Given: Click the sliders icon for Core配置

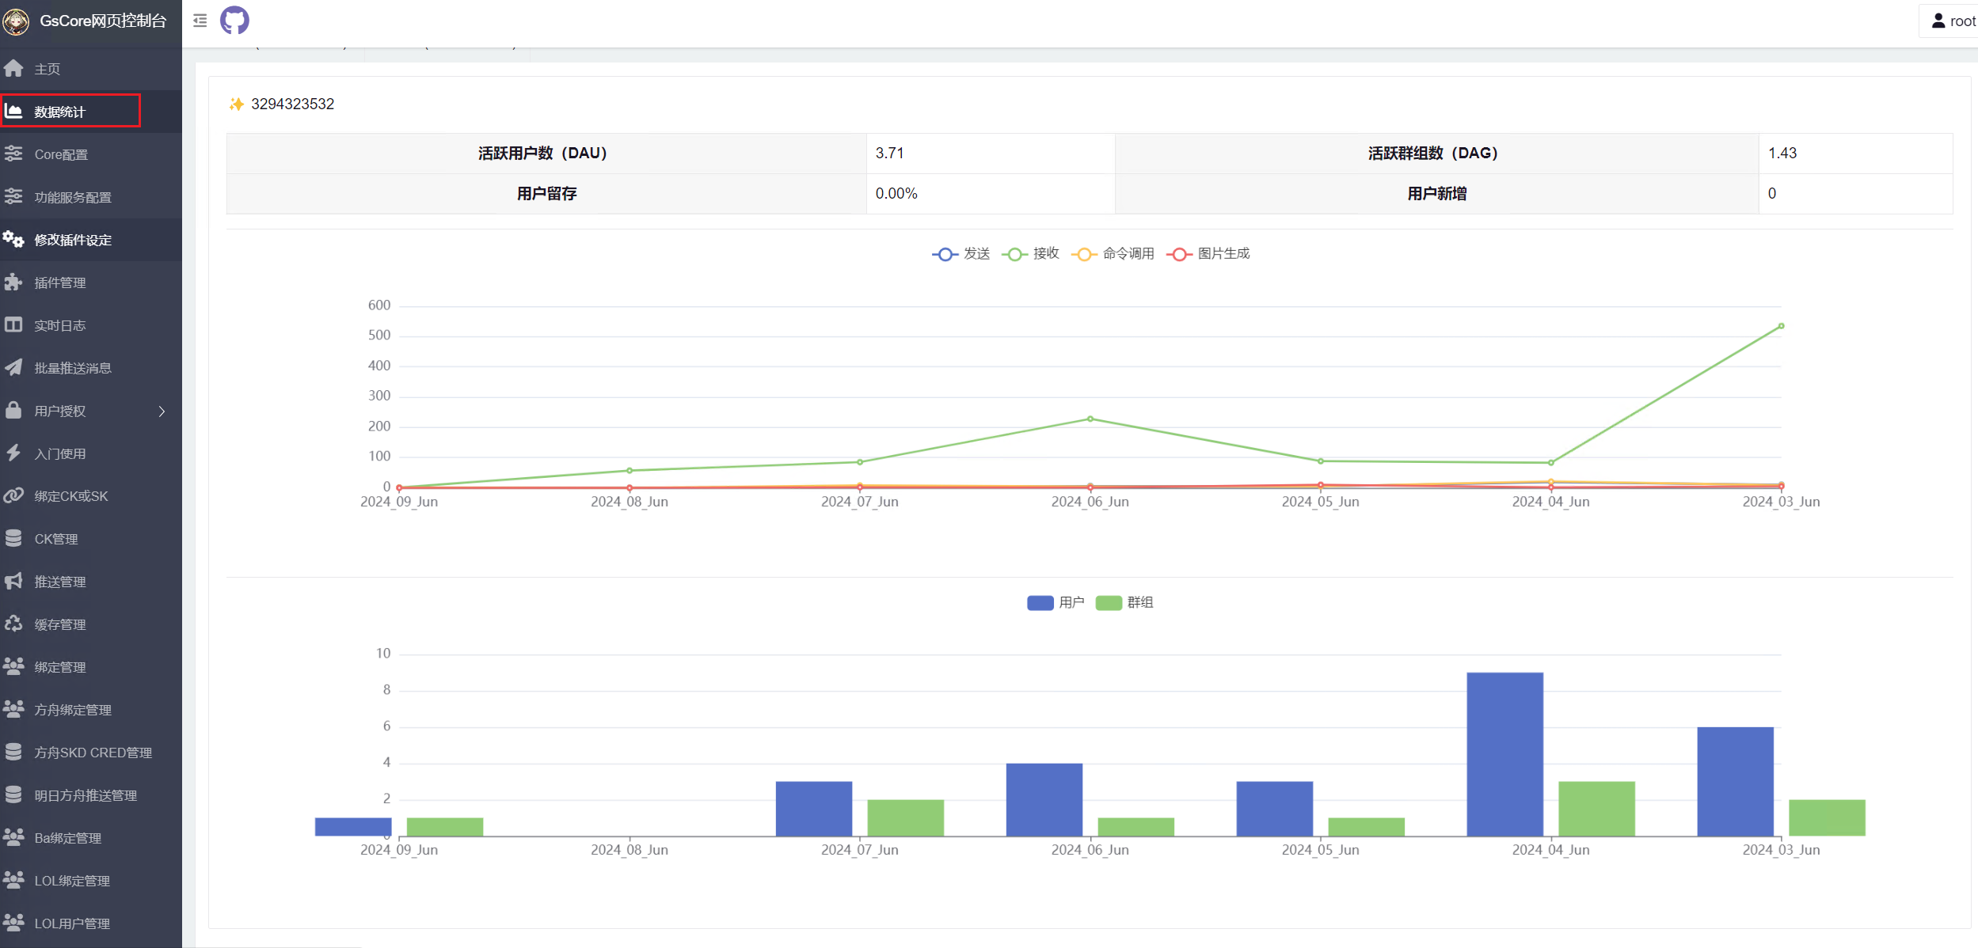Looking at the screenshot, I should point(13,154).
